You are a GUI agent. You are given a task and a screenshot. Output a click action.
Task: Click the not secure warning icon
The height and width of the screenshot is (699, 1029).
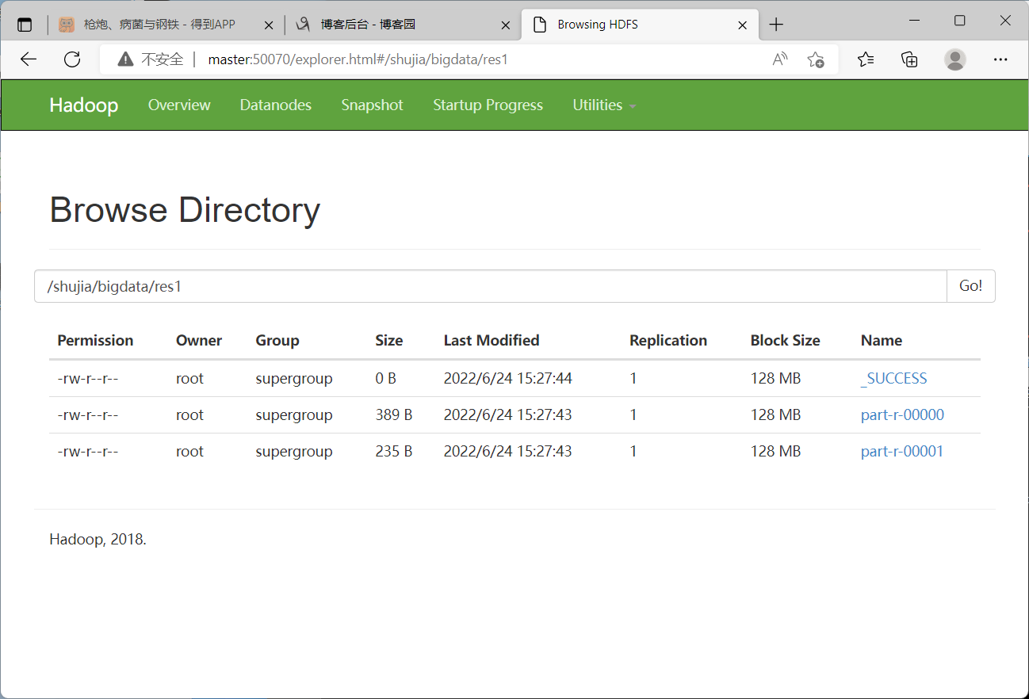(125, 59)
